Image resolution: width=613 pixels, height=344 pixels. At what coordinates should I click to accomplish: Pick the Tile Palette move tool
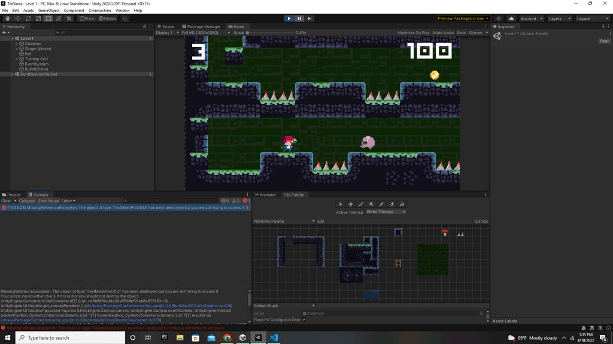coord(351,204)
